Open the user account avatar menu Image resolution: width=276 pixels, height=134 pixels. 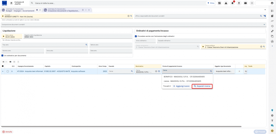(x=272, y=3)
